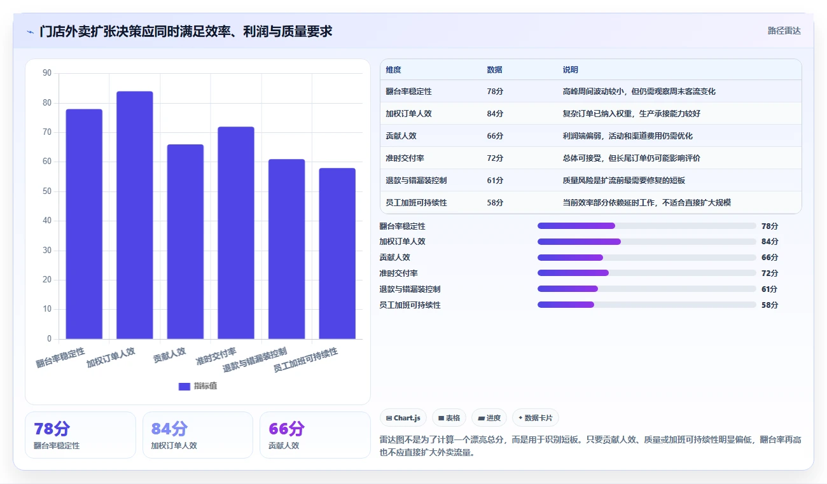Click the 退款与错漏装控制 progress bar
827x484 pixels.
tap(647, 289)
